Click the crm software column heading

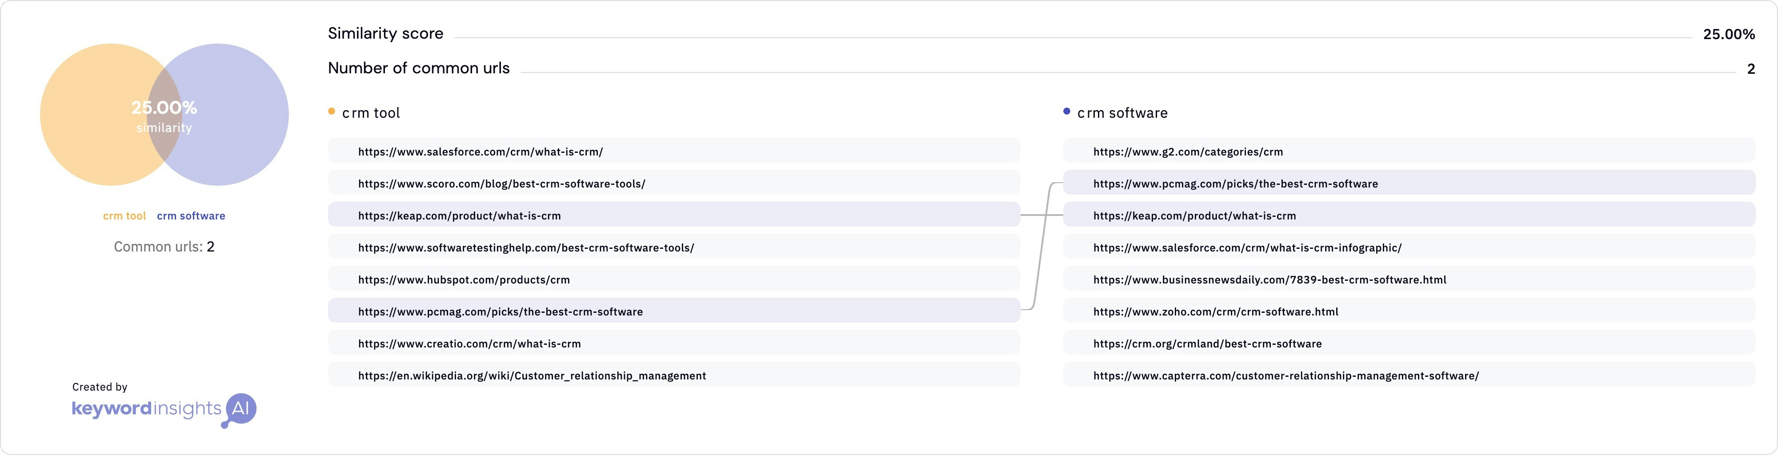(x=1123, y=112)
